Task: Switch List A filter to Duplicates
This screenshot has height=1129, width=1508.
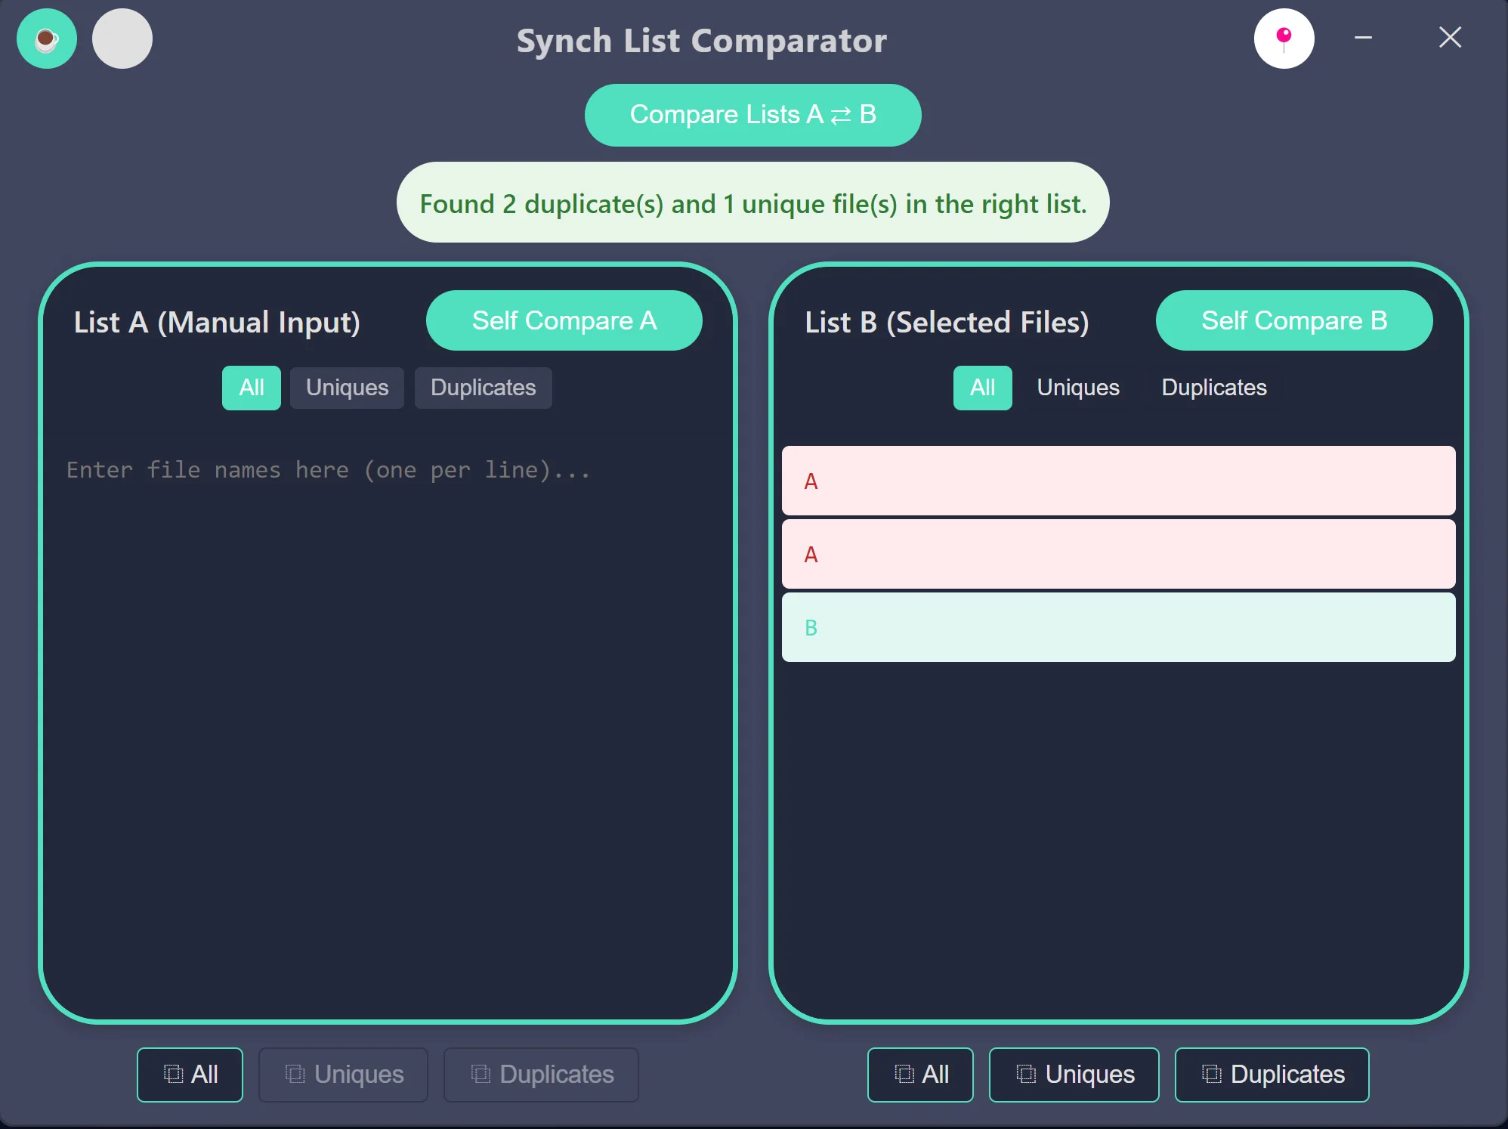Action: (483, 388)
